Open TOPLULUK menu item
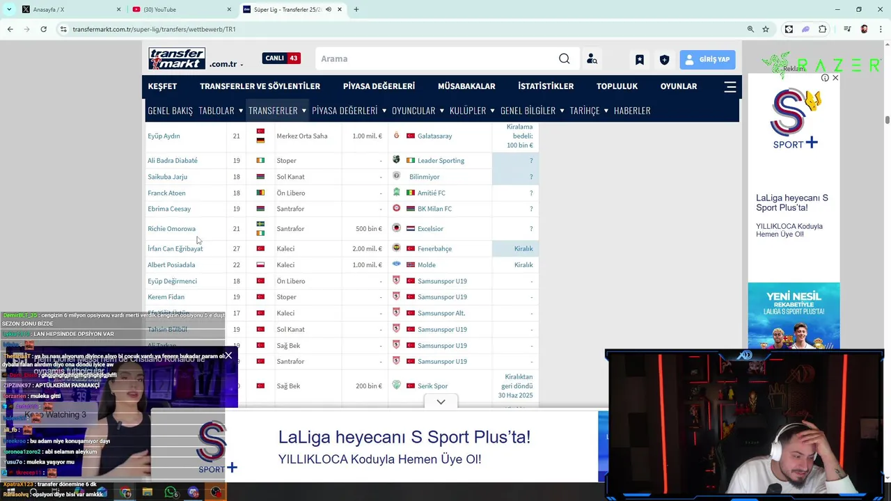891x501 pixels. pos(617,86)
